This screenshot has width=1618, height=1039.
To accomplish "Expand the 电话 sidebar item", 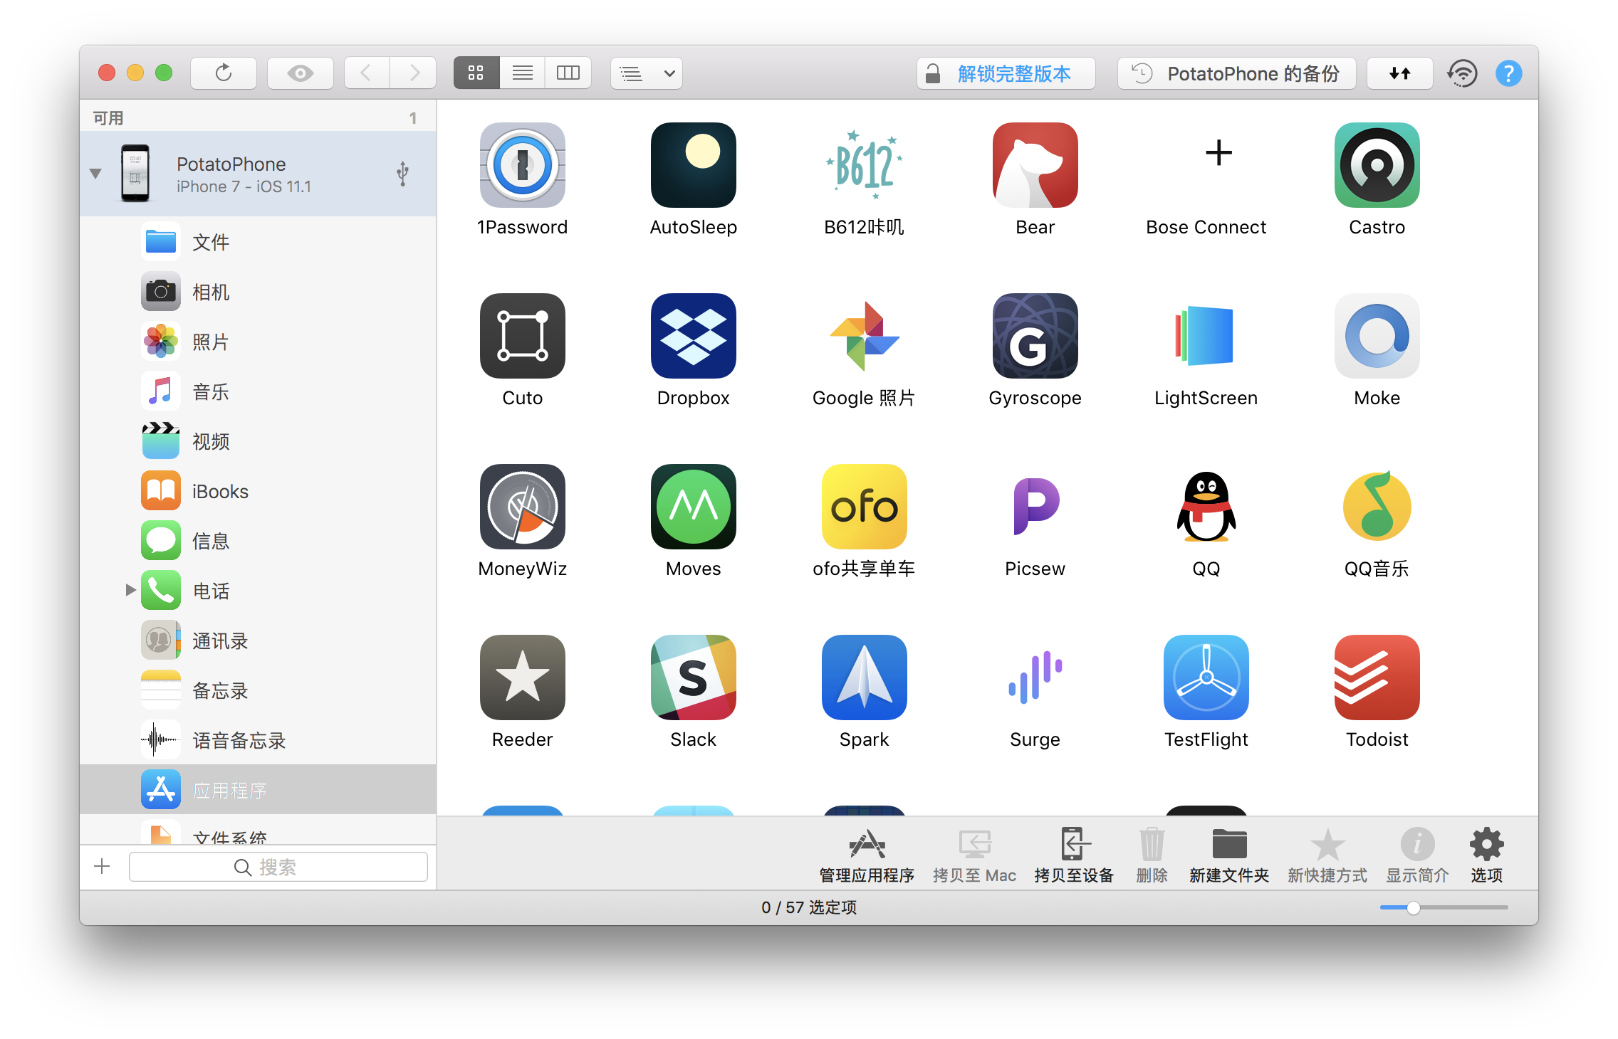I will [130, 590].
